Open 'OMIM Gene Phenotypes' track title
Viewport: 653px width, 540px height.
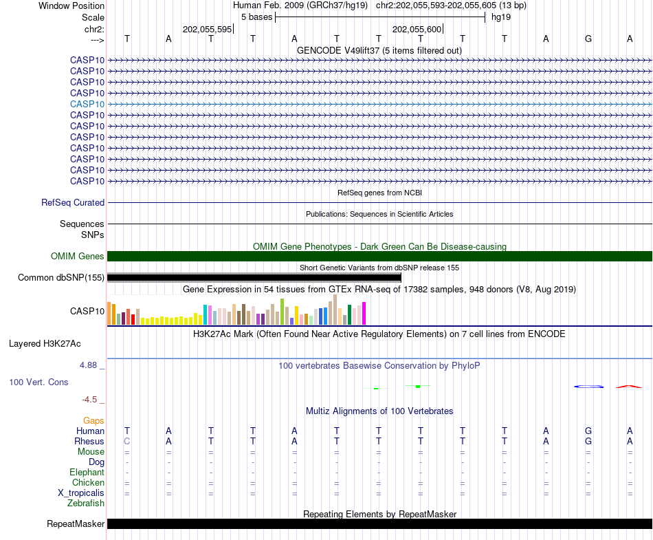pos(379,247)
